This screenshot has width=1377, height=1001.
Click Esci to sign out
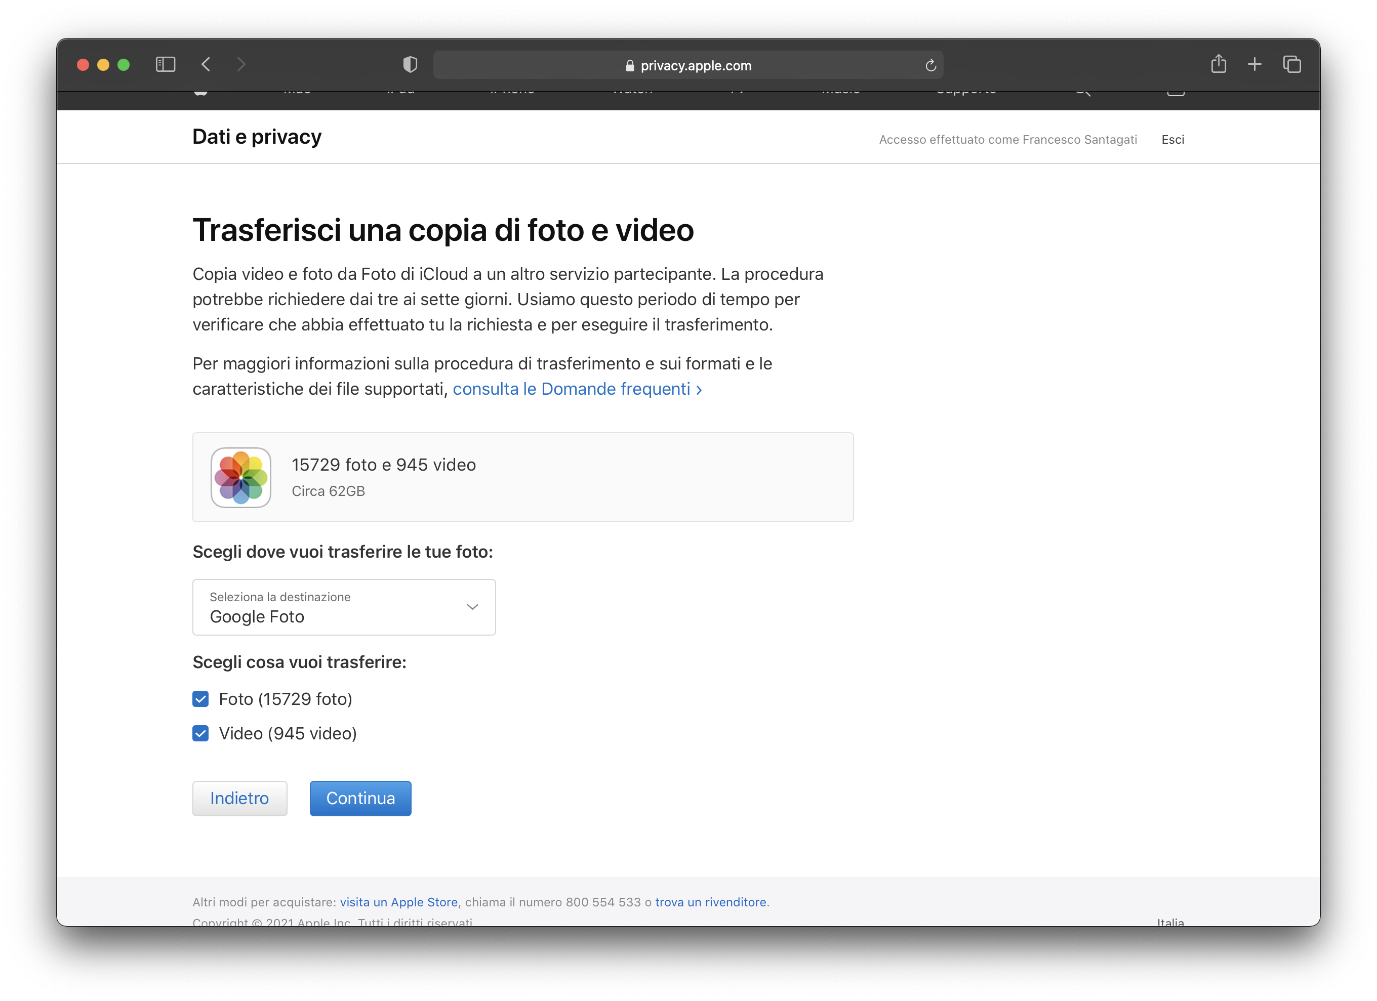[x=1172, y=140]
